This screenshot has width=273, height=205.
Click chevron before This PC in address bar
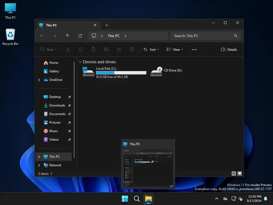point(102,36)
